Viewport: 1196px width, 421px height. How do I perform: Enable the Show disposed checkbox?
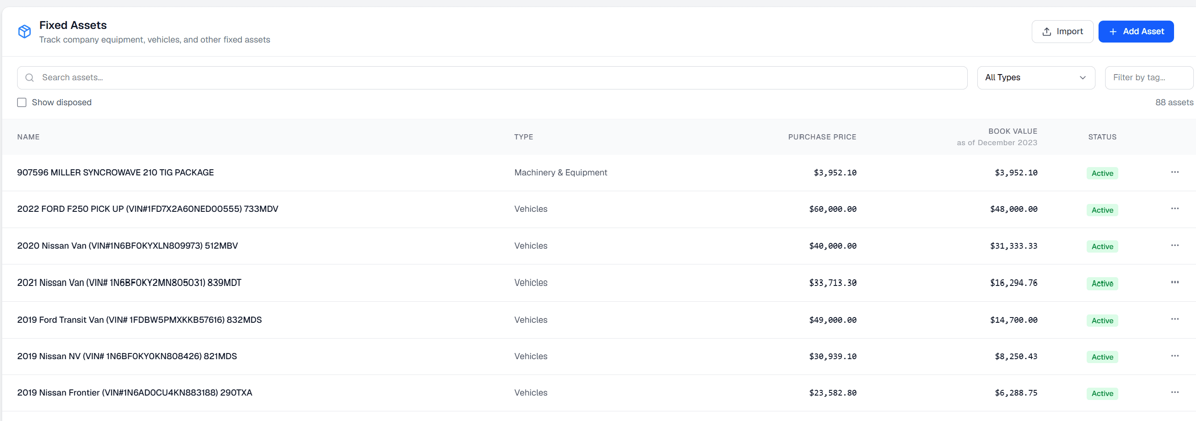[22, 103]
